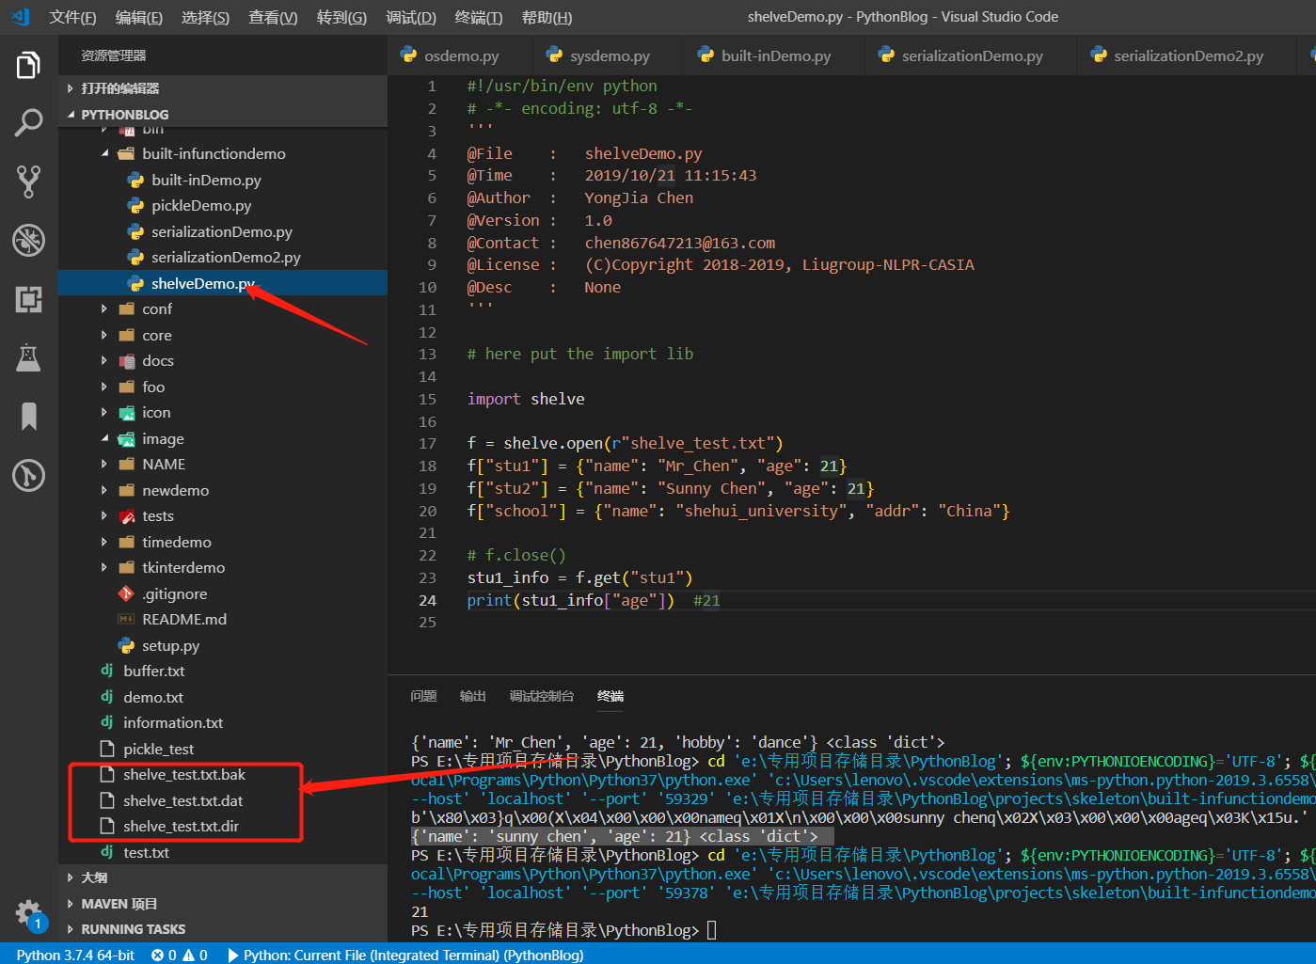1316x964 pixels.
Task: Click Python icon on sysdemo.py tab
Action: coord(554,55)
